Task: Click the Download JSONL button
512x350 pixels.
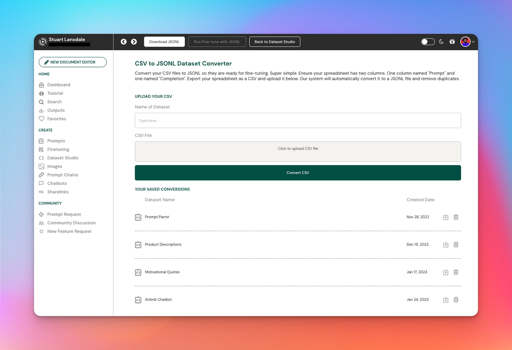Action: coord(164,42)
